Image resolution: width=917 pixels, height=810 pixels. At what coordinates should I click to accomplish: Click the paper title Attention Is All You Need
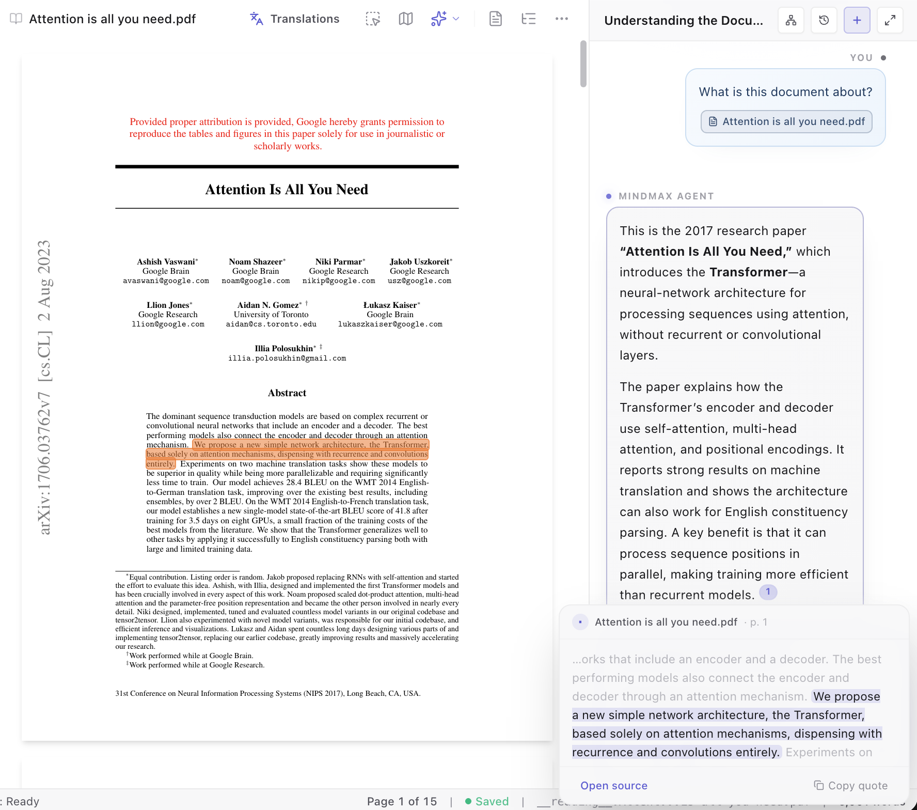[287, 190]
